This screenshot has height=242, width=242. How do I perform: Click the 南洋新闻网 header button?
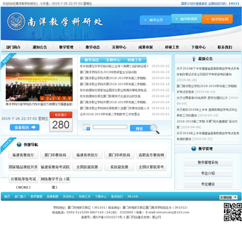pyautogui.click(x=186, y=19)
